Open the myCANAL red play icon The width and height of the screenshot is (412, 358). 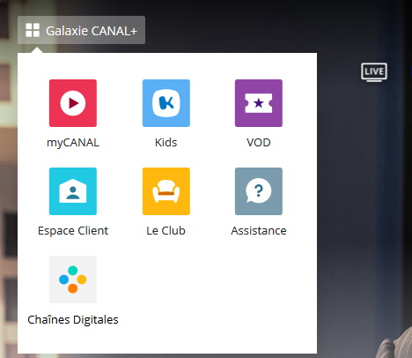pyautogui.click(x=73, y=103)
